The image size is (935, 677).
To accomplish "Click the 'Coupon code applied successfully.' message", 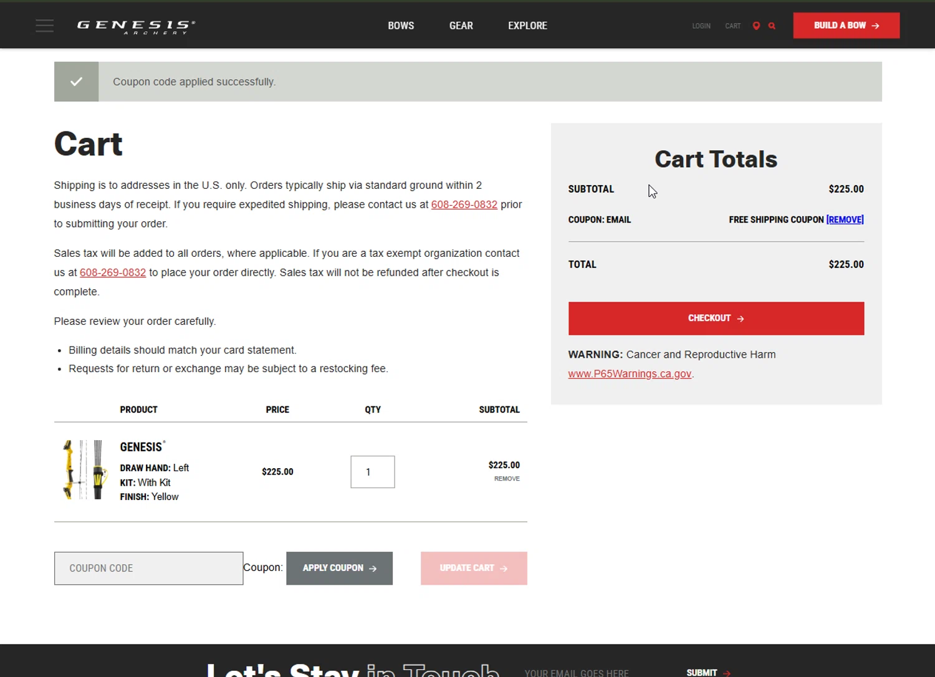I will [x=194, y=82].
